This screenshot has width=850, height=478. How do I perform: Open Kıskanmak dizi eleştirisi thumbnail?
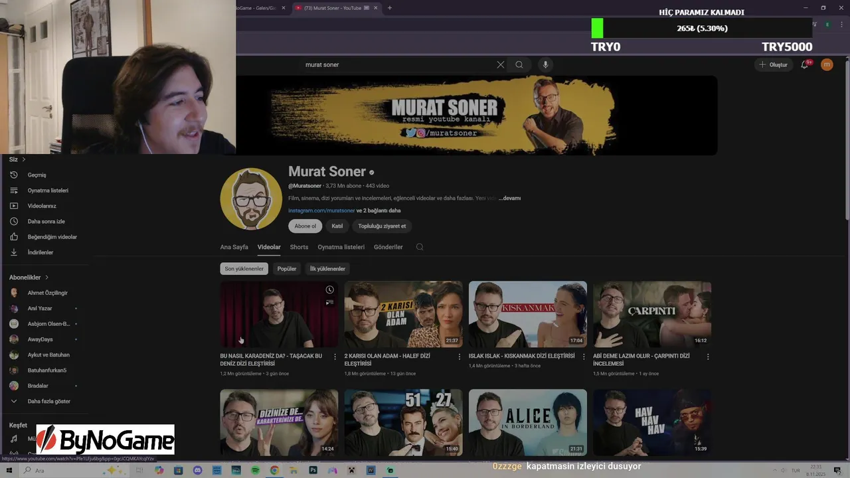[x=528, y=314]
